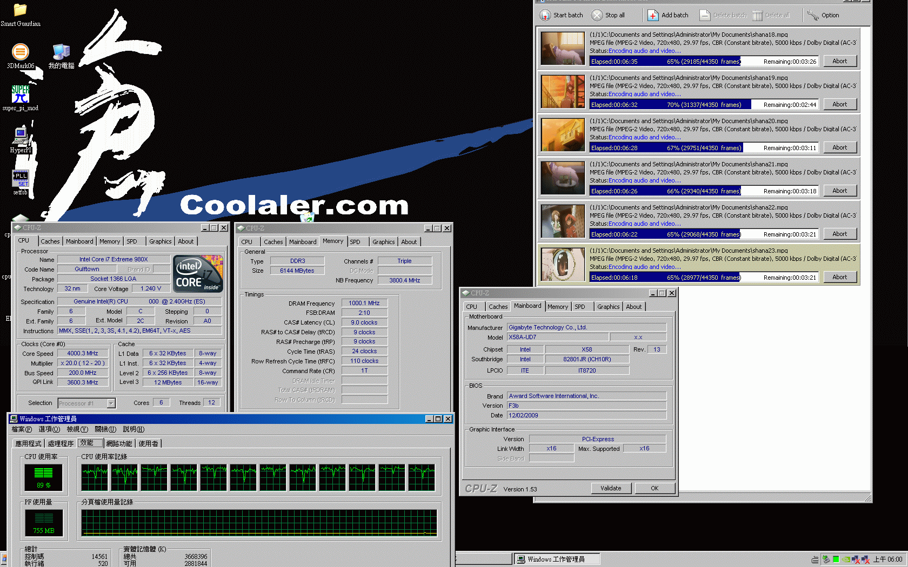
Task: Open Memory tab in right CPU-Z Mainboard window
Action: 557,307
